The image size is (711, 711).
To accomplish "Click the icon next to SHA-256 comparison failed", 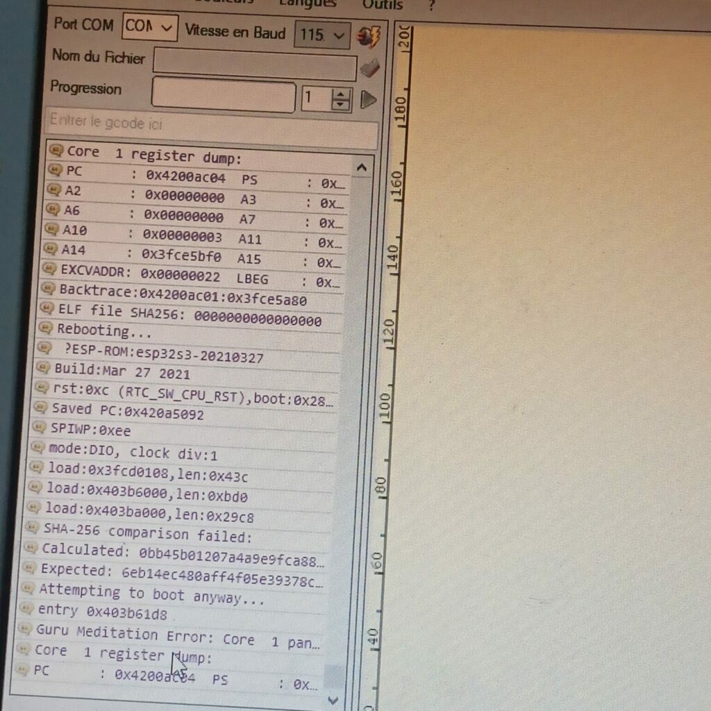I will click(33, 529).
